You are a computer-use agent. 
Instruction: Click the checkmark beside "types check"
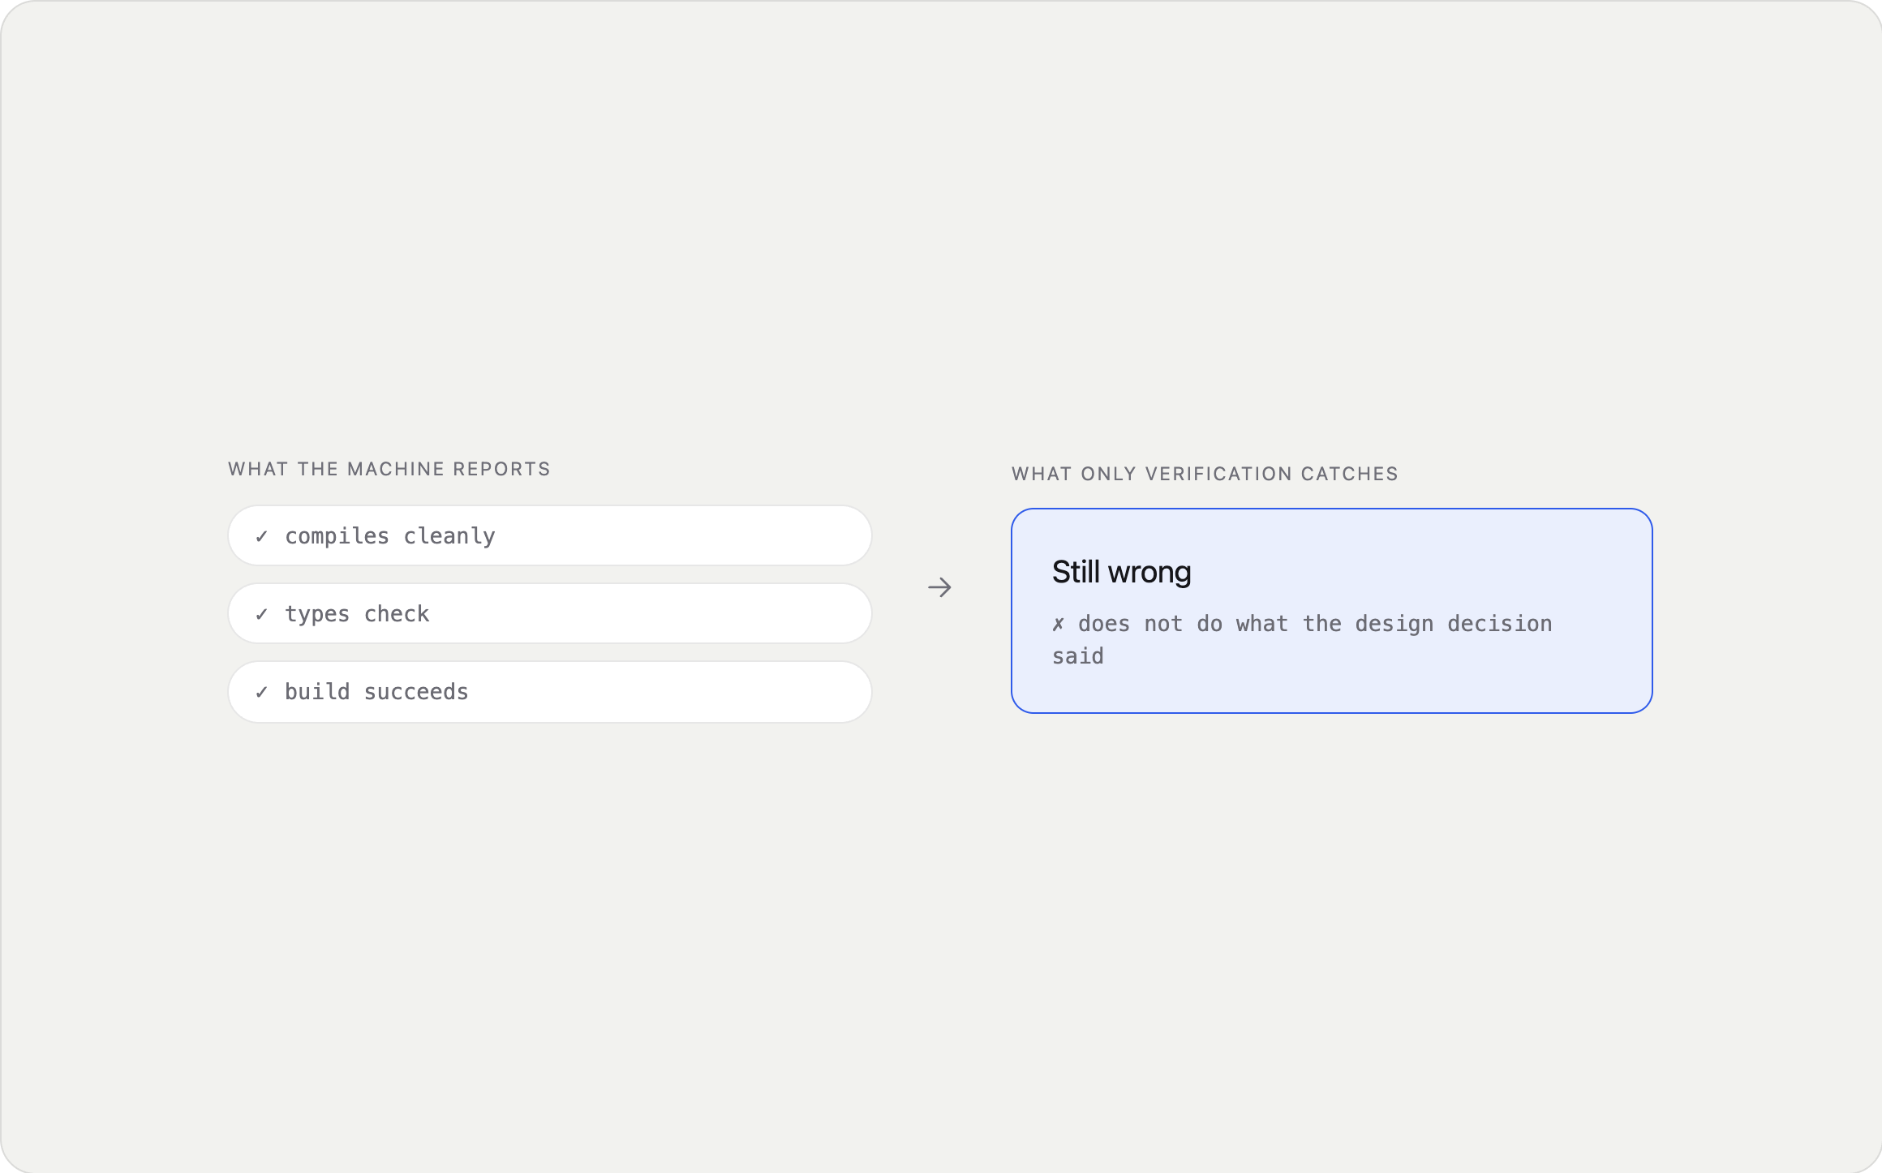pyautogui.click(x=261, y=614)
